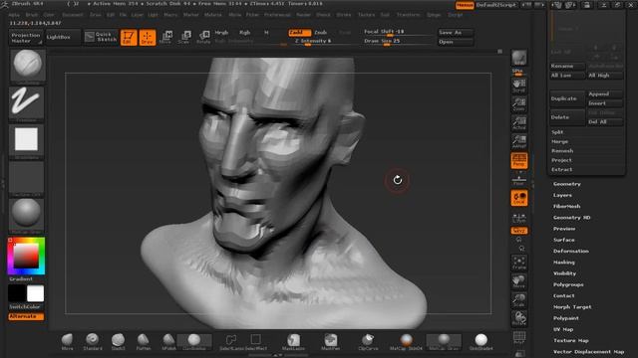The width and height of the screenshot is (638, 358).
Task: Toggle Persp perspective view
Action: (x=519, y=161)
